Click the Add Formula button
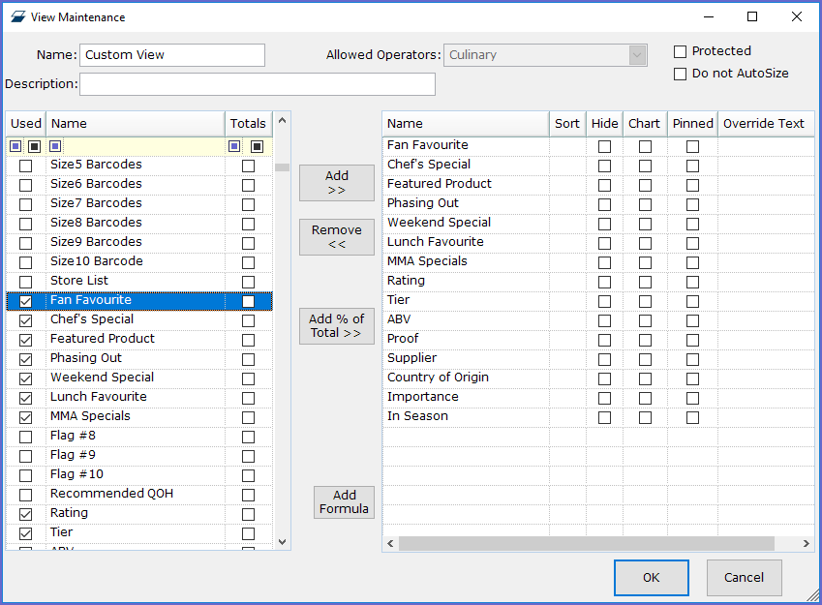This screenshot has width=822, height=605. tap(344, 501)
